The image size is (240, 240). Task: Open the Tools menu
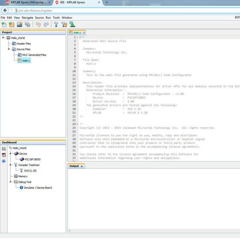pyautogui.click(x=56, y=18)
